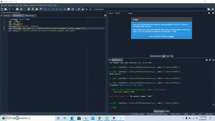Open the File menu
215x121 pixels.
pos(2,5)
